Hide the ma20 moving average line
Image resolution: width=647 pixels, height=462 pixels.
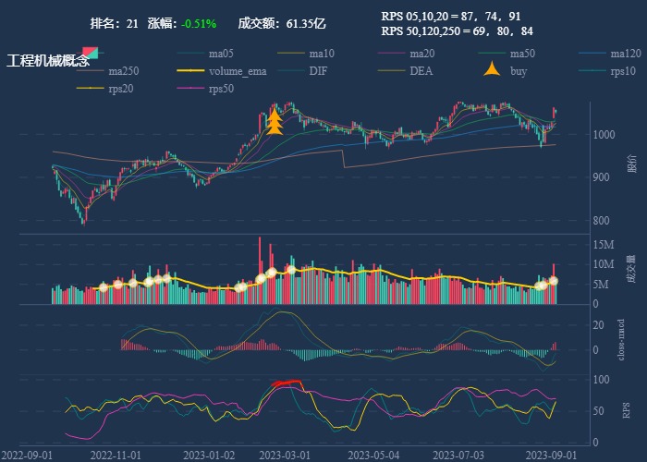[x=408, y=53]
